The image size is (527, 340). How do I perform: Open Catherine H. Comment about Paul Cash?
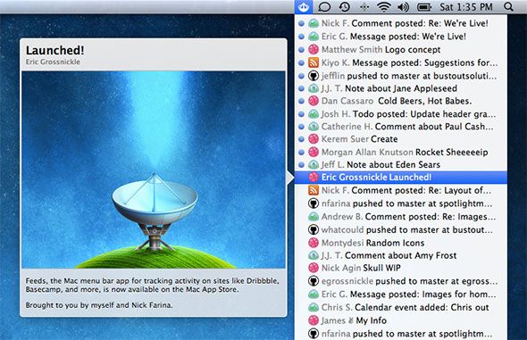pos(401,127)
